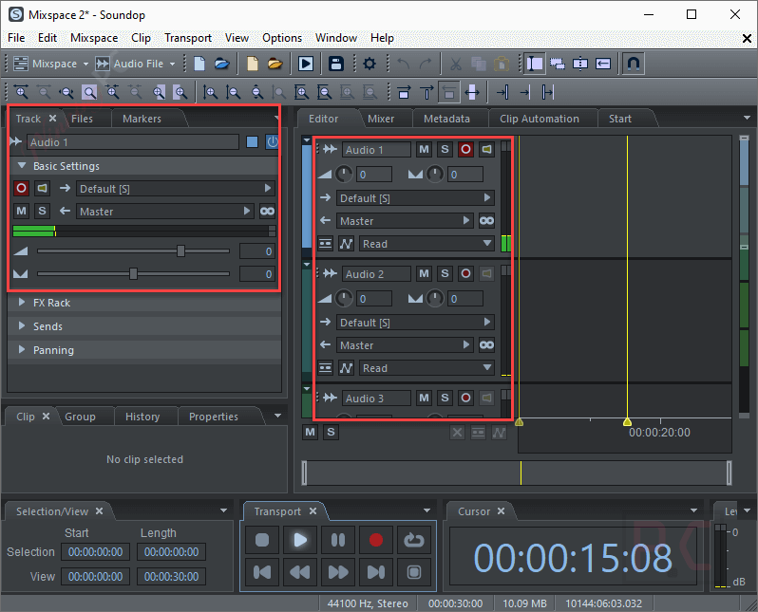Switch to the Clip Automation tab

point(540,119)
